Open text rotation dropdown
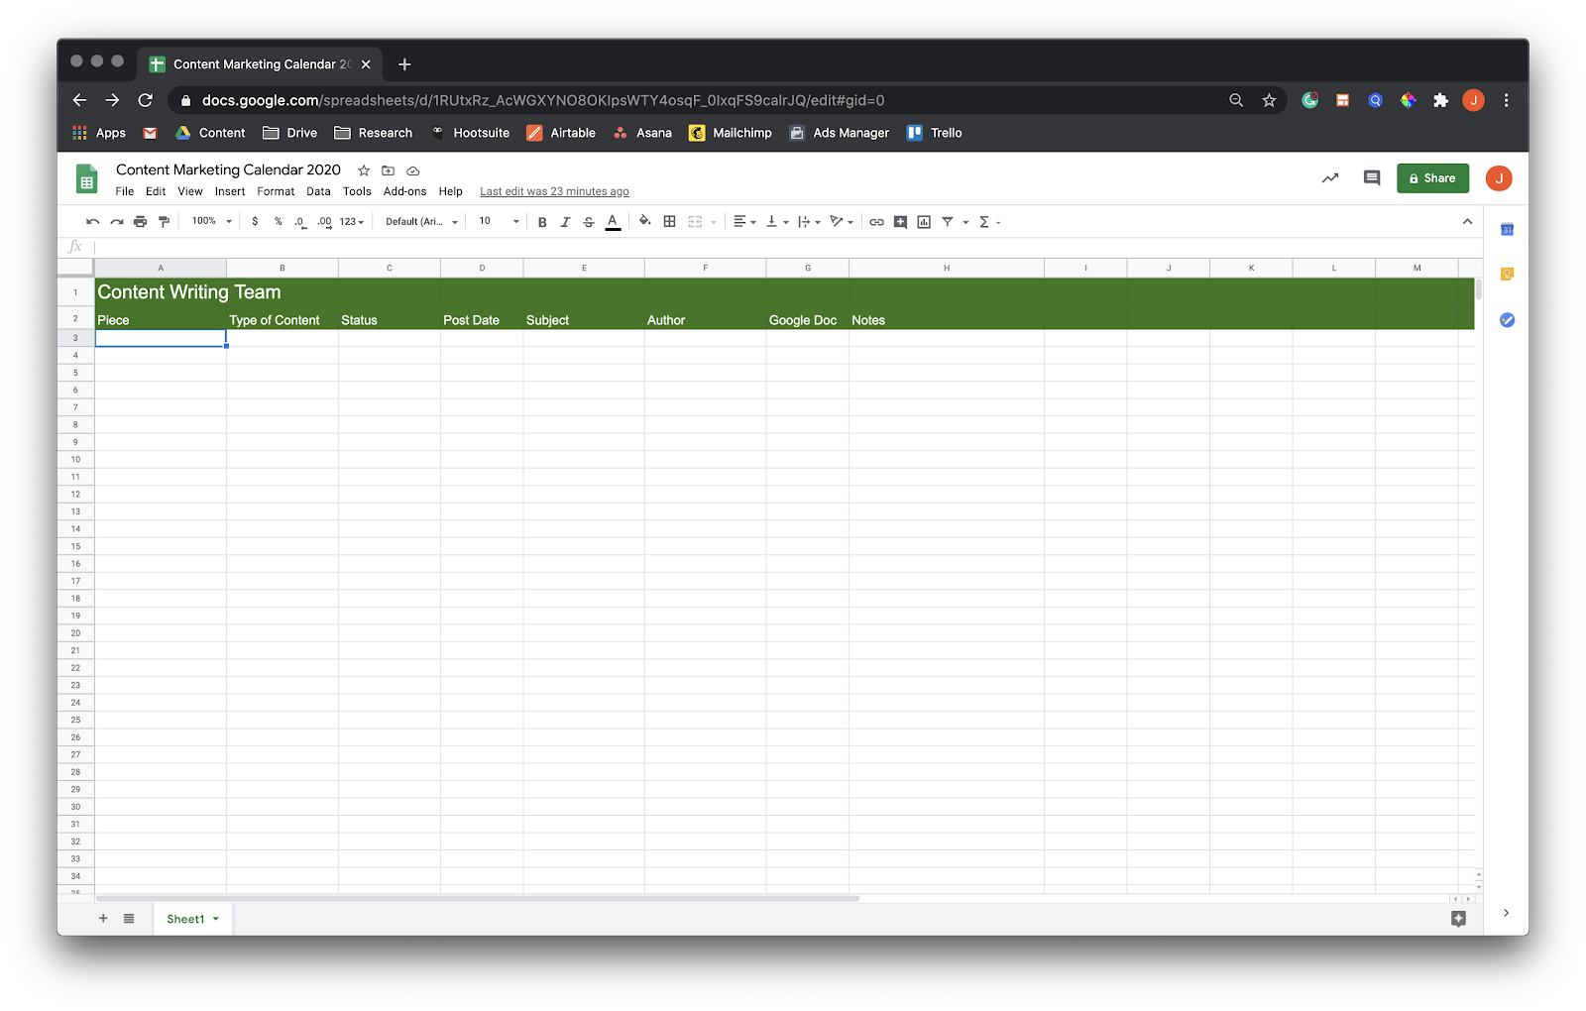 click(842, 222)
